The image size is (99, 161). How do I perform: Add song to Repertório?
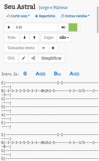coord(45,16)
